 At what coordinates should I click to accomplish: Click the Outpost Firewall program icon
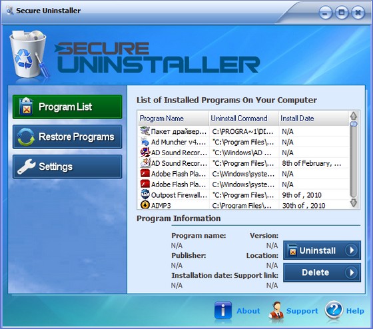[x=145, y=194]
